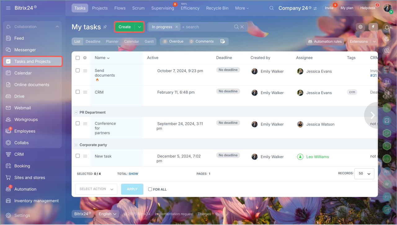The image size is (397, 225).
Task: Open the Recycle Bin tab
Action: click(x=217, y=8)
